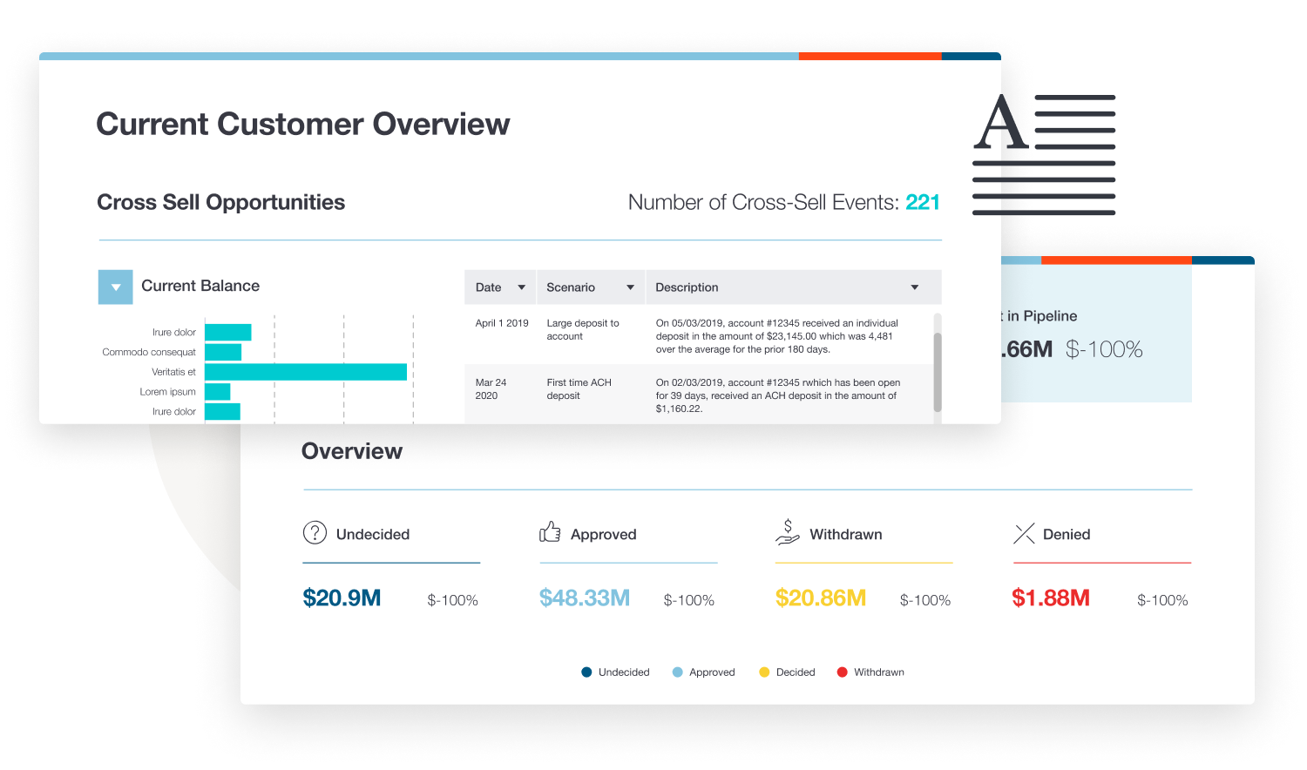The width and height of the screenshot is (1307, 770).
Task: Click the light blue Approved legend dot
Action: click(677, 672)
